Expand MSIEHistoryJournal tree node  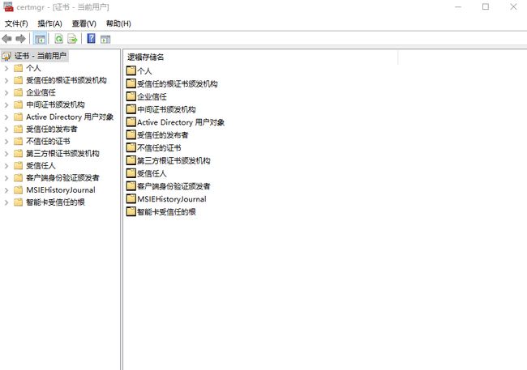pyautogui.click(x=6, y=190)
